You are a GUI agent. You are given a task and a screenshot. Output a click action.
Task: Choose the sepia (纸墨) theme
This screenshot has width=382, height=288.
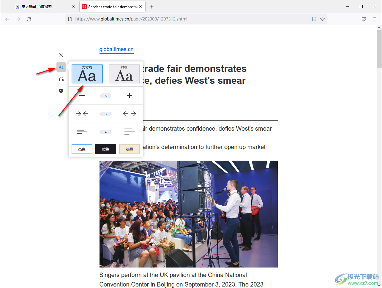[x=130, y=149]
